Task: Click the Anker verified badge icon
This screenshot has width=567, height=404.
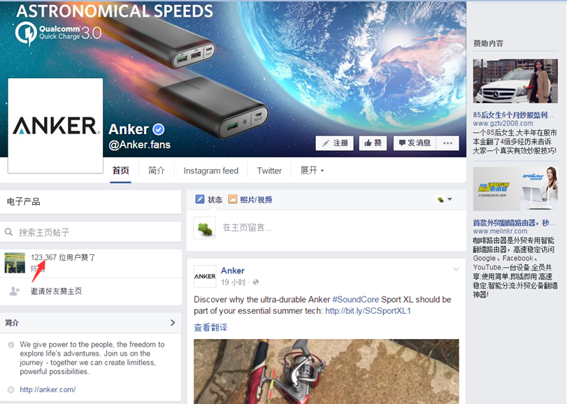Action: [x=159, y=129]
